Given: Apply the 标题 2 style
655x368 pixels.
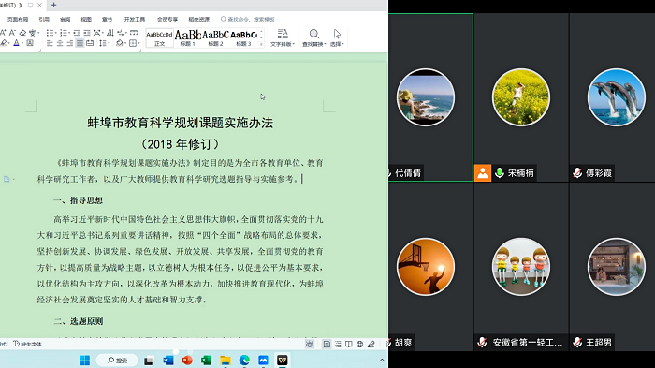Looking at the screenshot, I should click(x=215, y=38).
